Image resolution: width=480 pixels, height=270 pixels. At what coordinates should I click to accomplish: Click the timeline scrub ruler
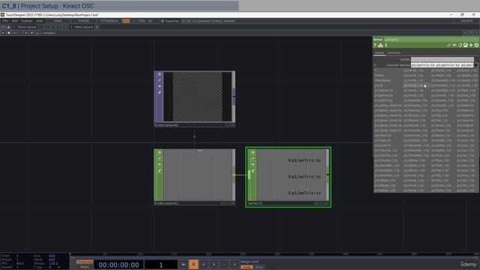tap(274, 254)
